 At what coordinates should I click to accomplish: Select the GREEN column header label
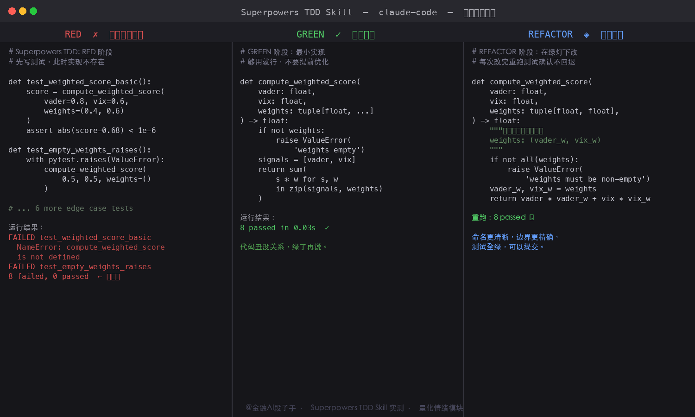click(310, 34)
